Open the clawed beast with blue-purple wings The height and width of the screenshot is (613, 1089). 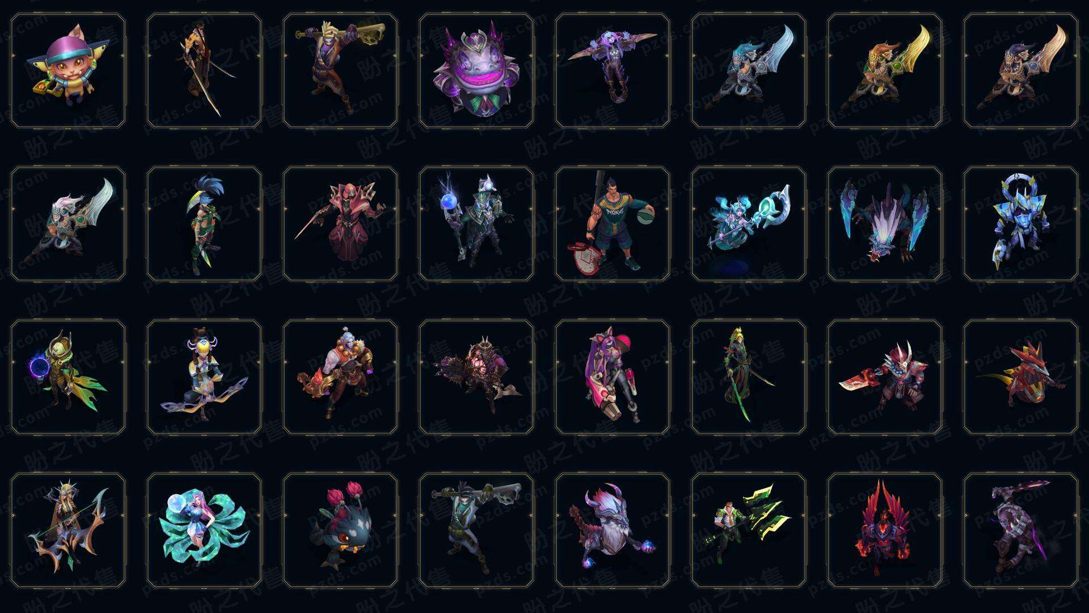[x=885, y=224]
